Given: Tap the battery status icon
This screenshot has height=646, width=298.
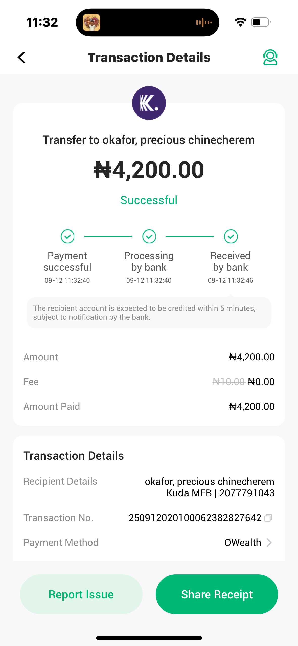Looking at the screenshot, I should click(261, 22).
